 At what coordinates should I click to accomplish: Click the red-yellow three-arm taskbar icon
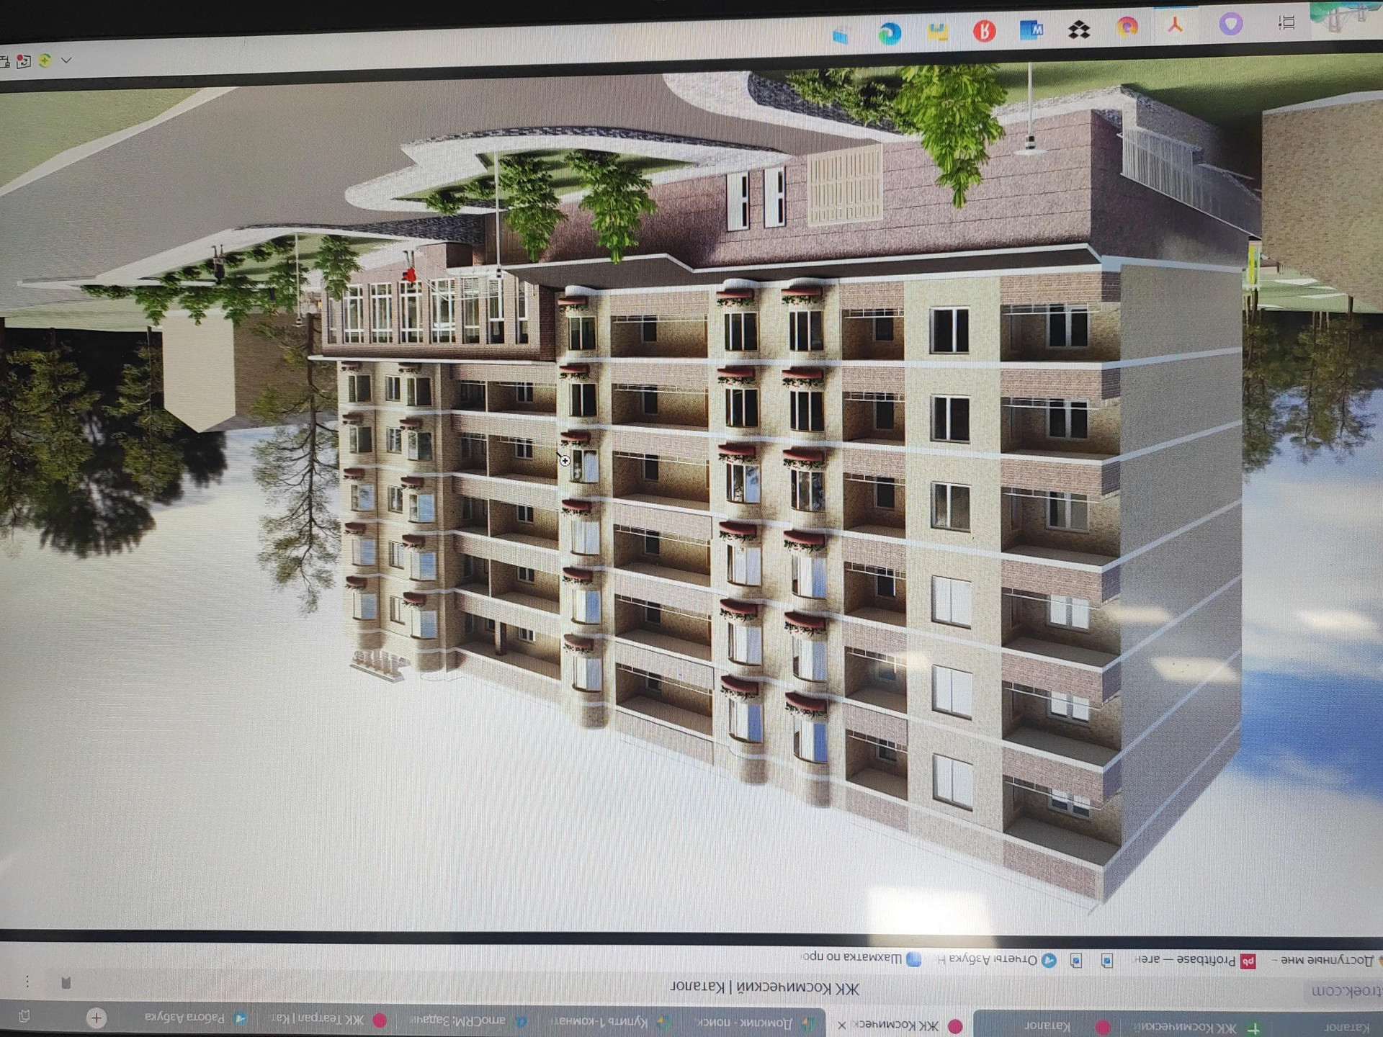[x=1176, y=26]
